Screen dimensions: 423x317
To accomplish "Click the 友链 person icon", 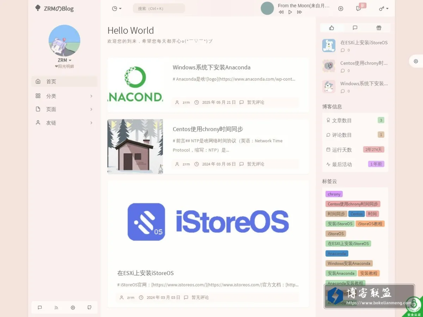I will click(x=38, y=123).
